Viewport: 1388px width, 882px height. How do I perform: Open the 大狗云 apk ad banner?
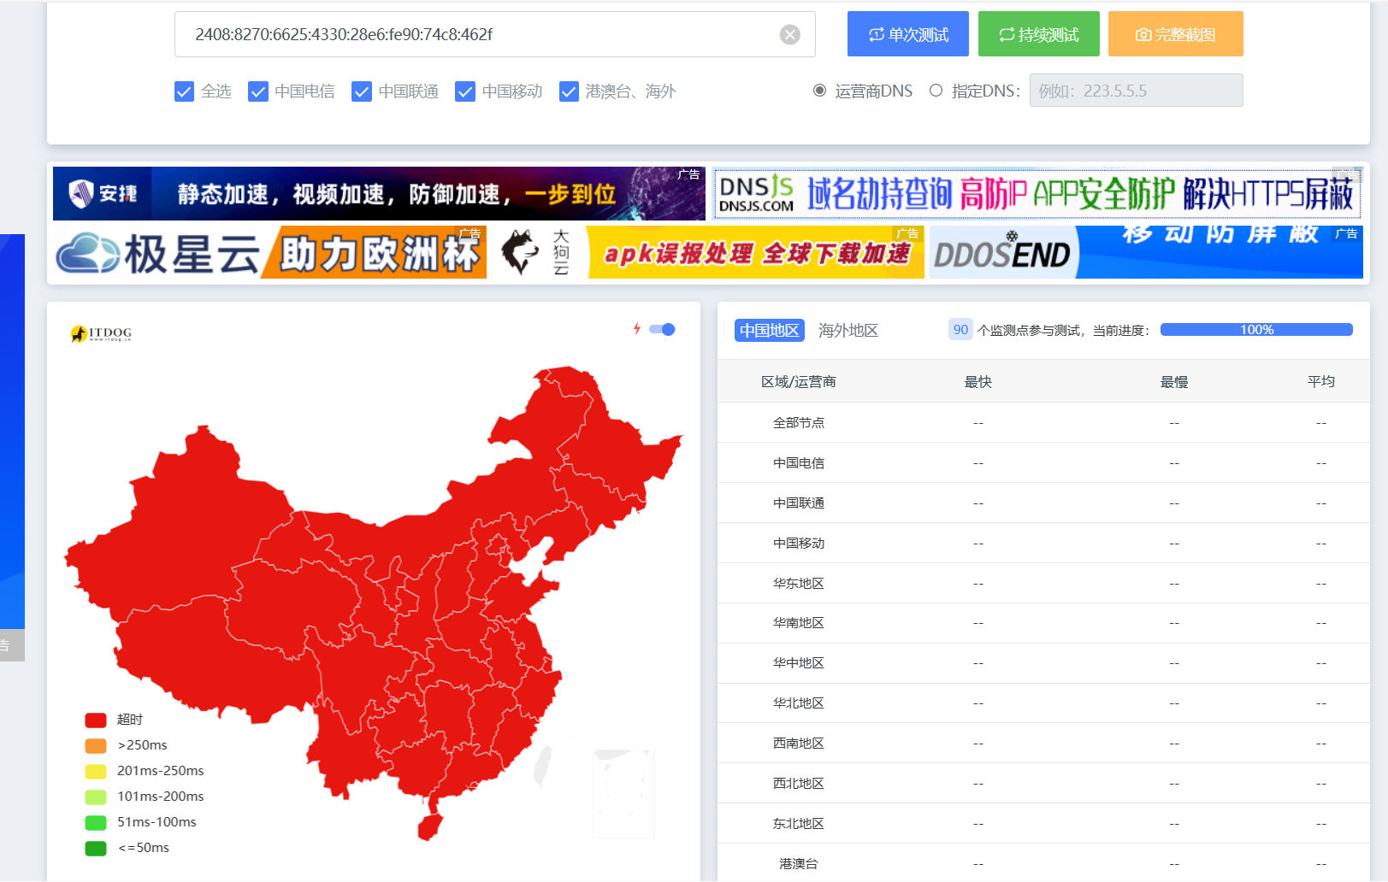click(710, 253)
